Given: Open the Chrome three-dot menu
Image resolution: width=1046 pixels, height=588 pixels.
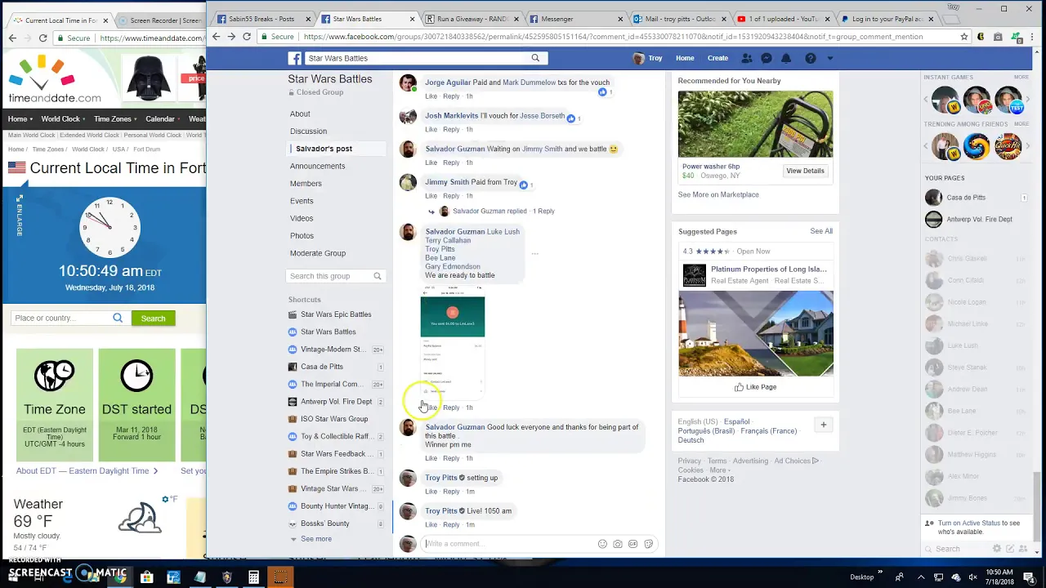Looking at the screenshot, I should click(1034, 37).
